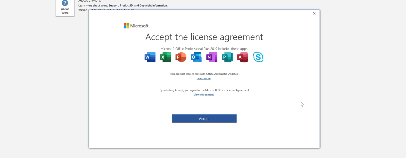The image size is (406, 158).
Task: Click the Microsoft logo
Action: [x=136, y=26]
